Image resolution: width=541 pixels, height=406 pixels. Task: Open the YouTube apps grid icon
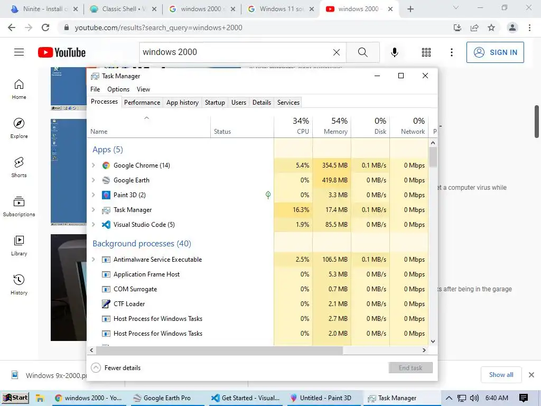point(426,52)
